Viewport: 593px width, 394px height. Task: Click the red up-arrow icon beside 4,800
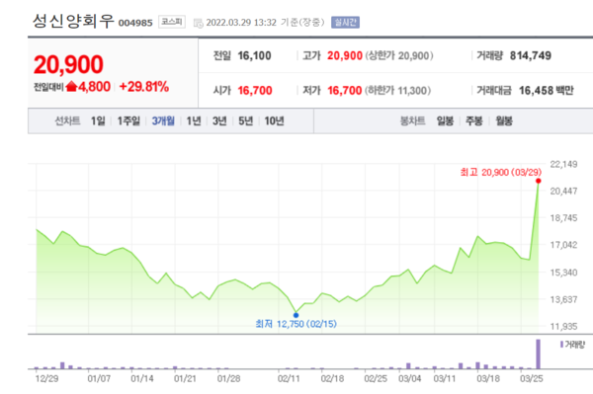click(x=71, y=87)
